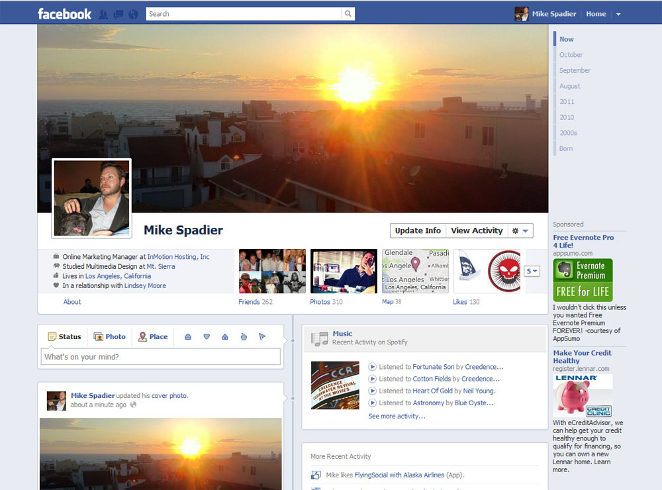Click the globe privacy icon on cover photo post
Image resolution: width=662 pixels, height=490 pixels.
click(134, 405)
